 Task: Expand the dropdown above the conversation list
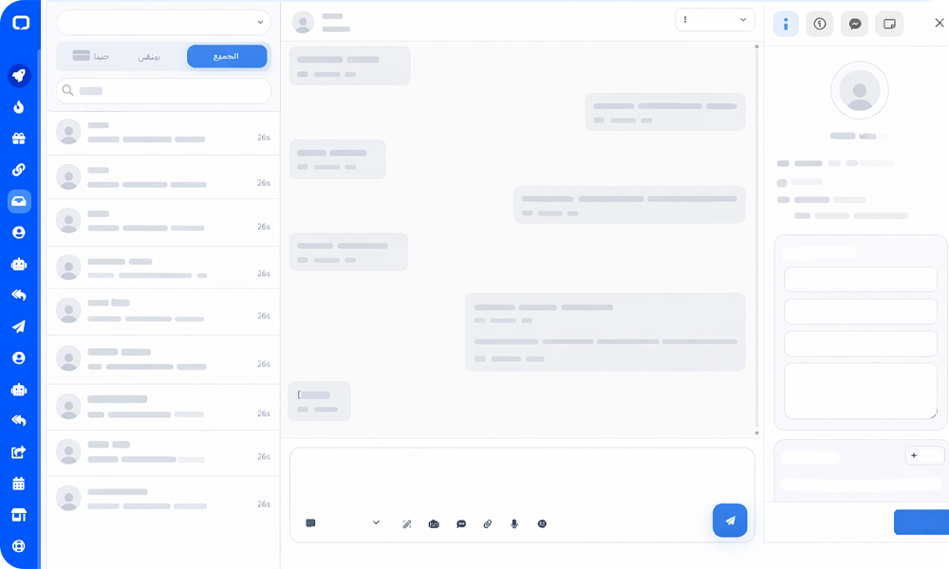tap(163, 22)
